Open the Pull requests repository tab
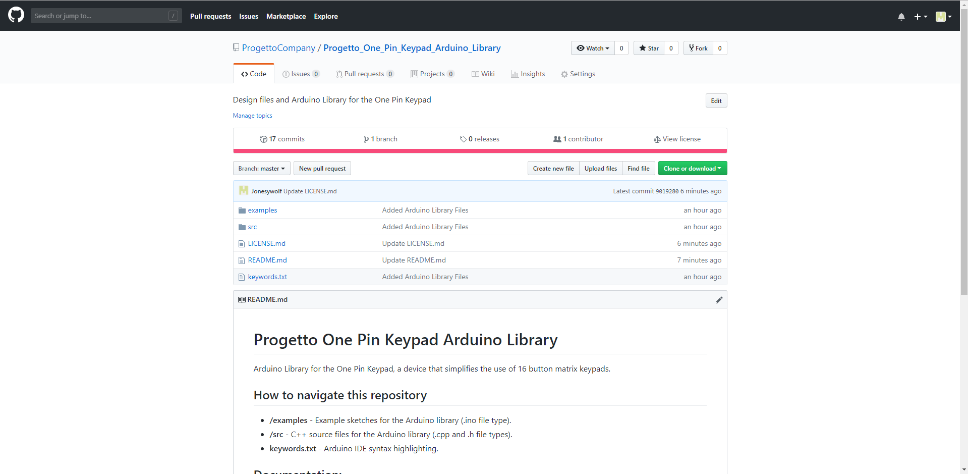The image size is (968, 474). [365, 74]
